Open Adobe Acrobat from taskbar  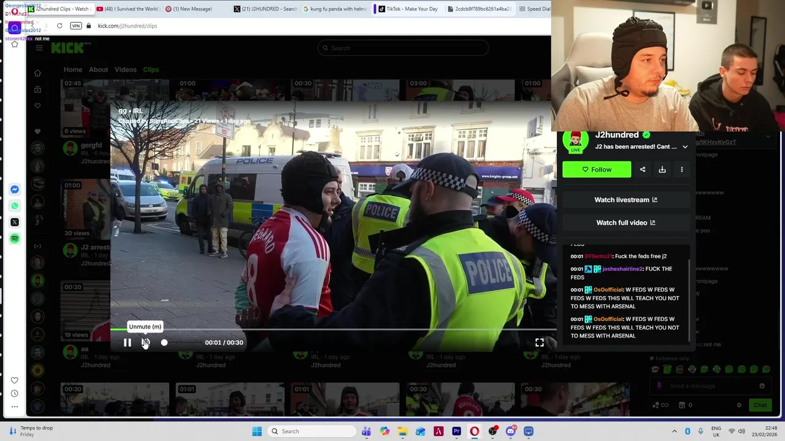click(438, 431)
